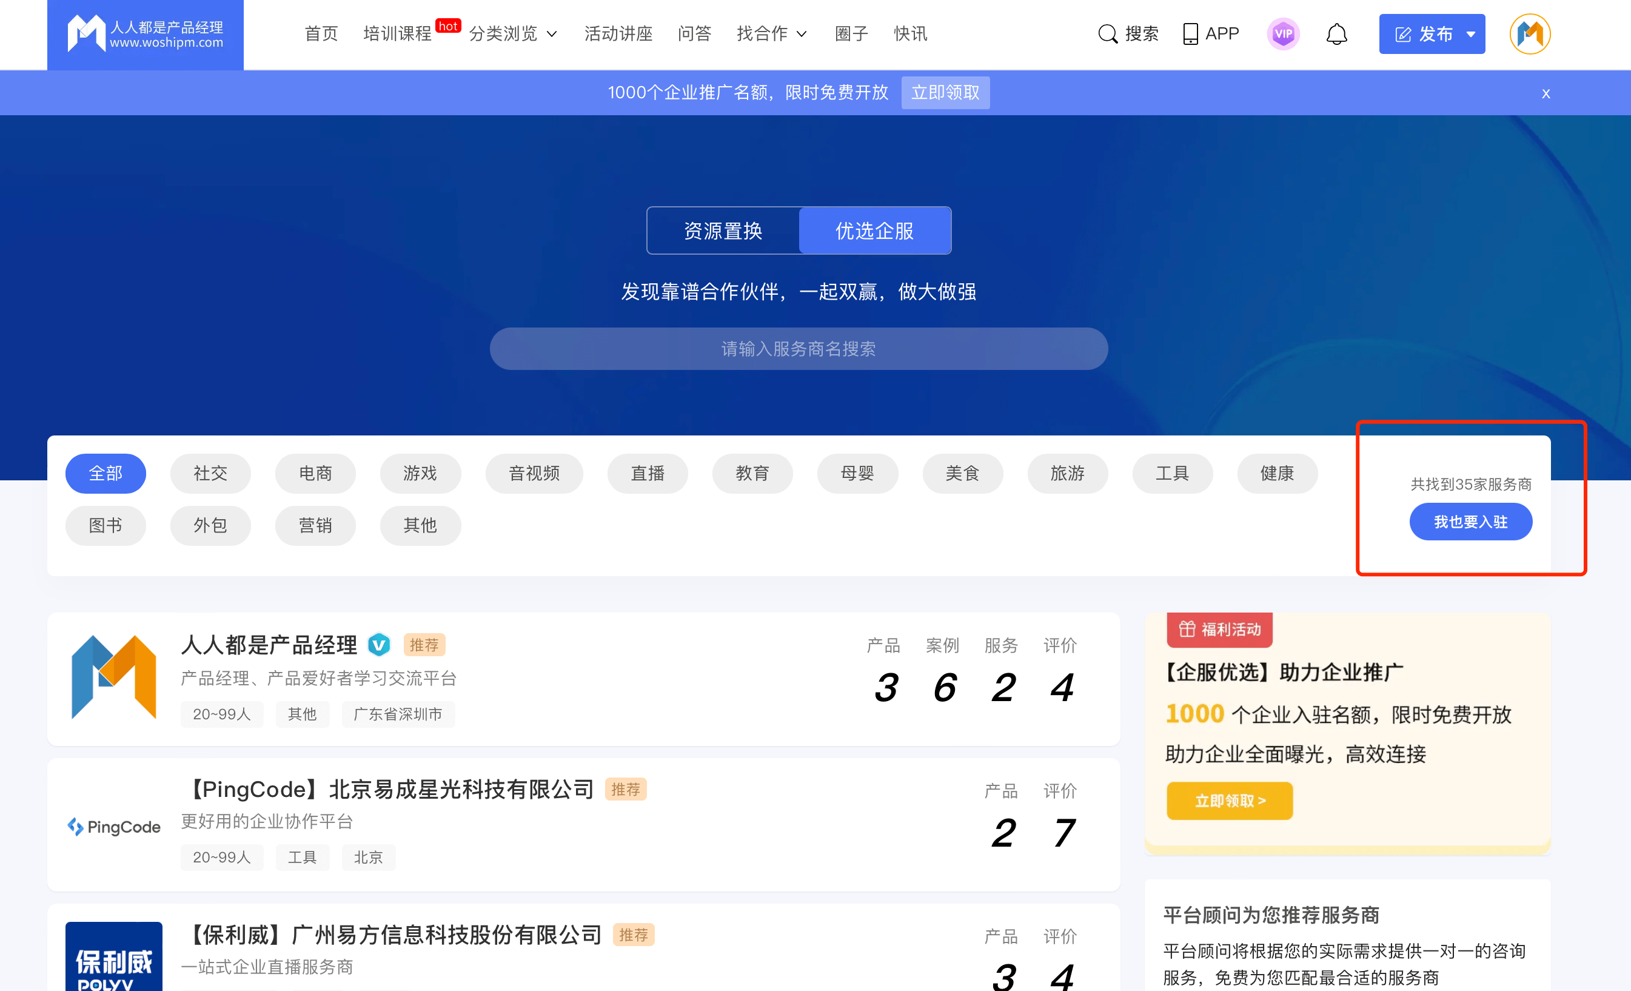Click 立即领取 in the top banner
The height and width of the screenshot is (991, 1631).
coord(945,93)
